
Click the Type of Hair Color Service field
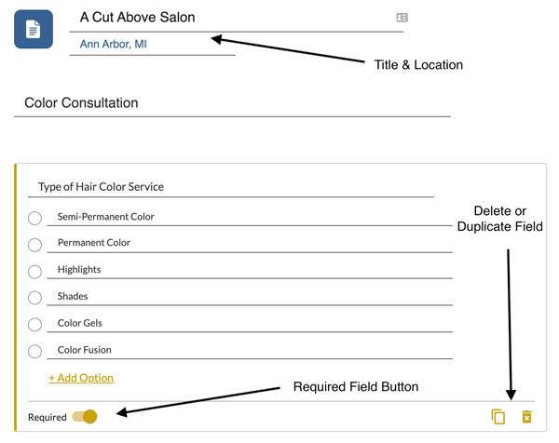tap(233, 187)
